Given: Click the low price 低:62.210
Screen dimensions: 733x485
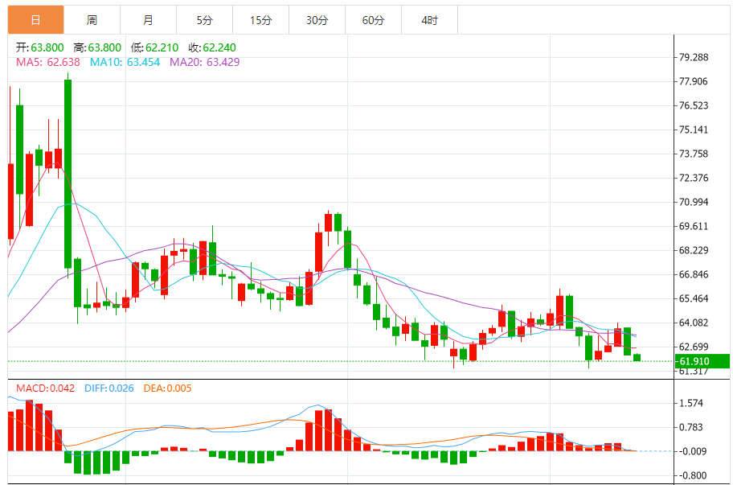Looking at the screenshot, I should [x=155, y=47].
